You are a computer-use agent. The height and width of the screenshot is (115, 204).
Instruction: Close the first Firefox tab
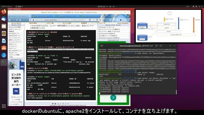coord(29,16)
